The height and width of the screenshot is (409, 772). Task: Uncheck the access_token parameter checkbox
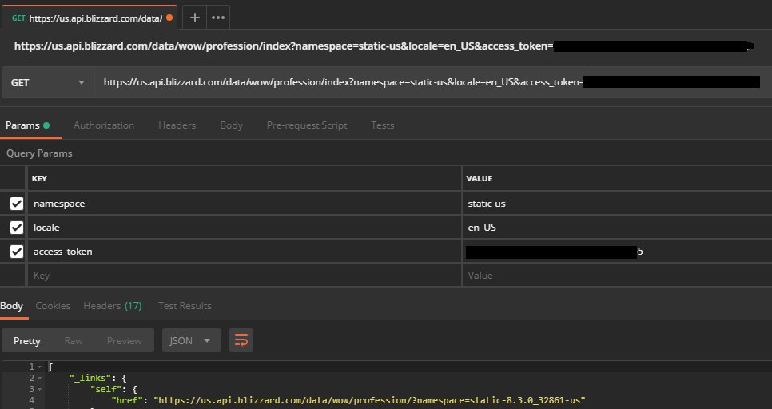pos(17,252)
